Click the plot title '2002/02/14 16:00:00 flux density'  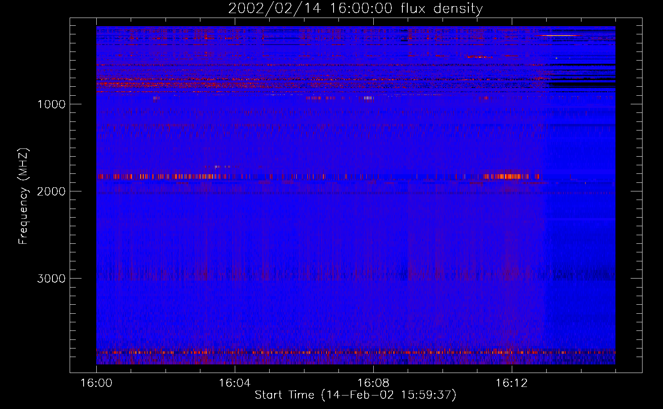pyautogui.click(x=355, y=9)
